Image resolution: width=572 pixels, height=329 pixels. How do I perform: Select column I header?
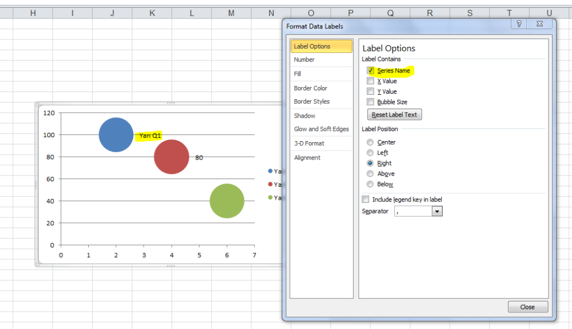pyautogui.click(x=73, y=13)
